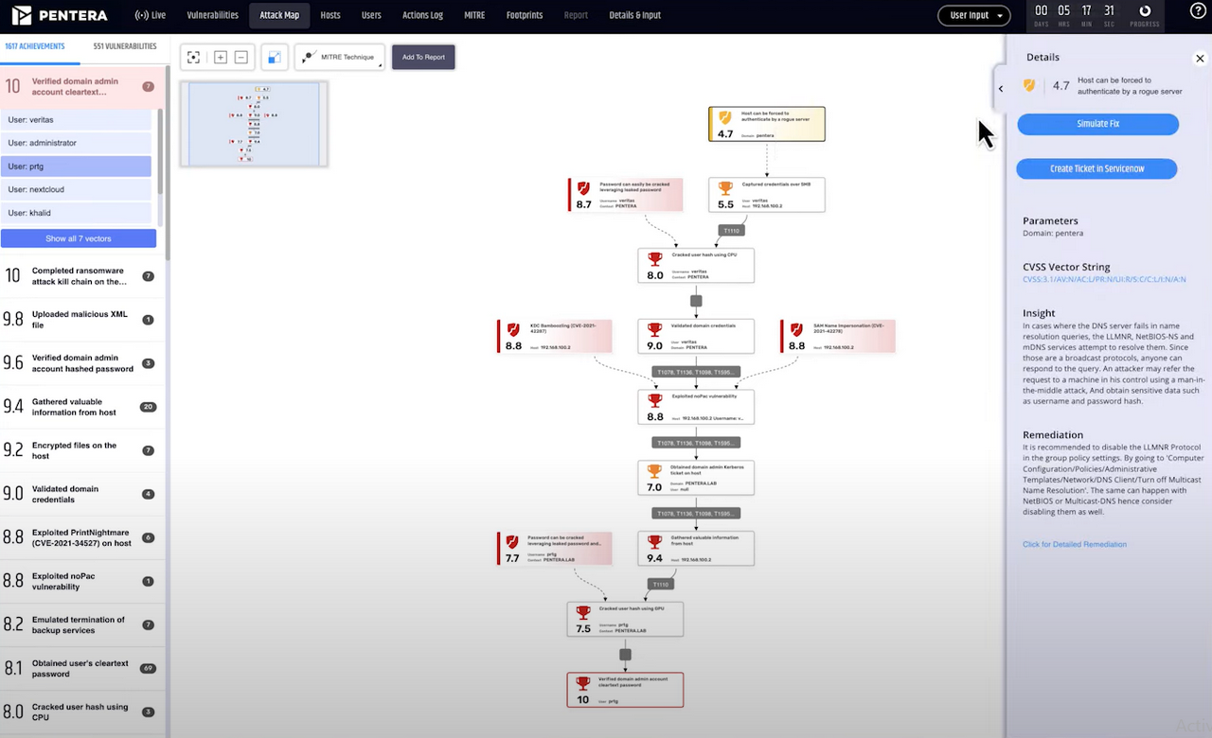1212x738 pixels.
Task: Toggle the blue minimap resize icon
Action: coord(274,57)
